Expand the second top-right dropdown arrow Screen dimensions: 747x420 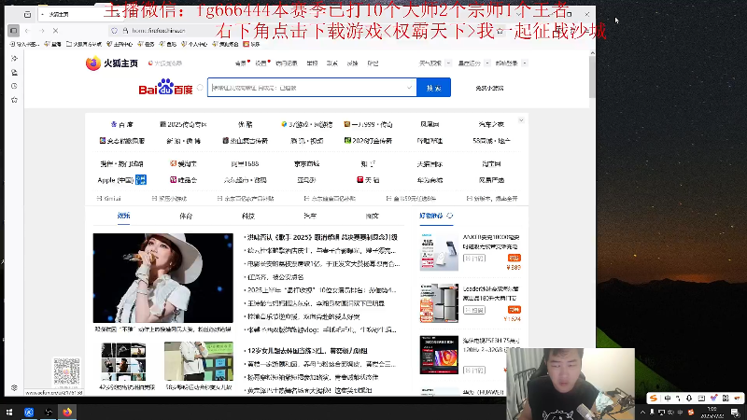(486, 63)
